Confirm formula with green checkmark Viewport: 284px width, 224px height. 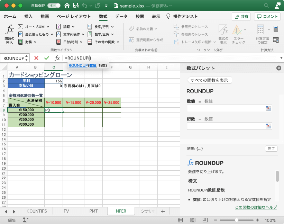point(47,58)
